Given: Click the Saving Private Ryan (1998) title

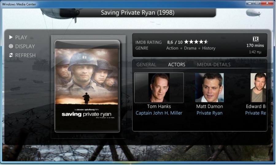Looking at the screenshot, I should [x=138, y=13].
